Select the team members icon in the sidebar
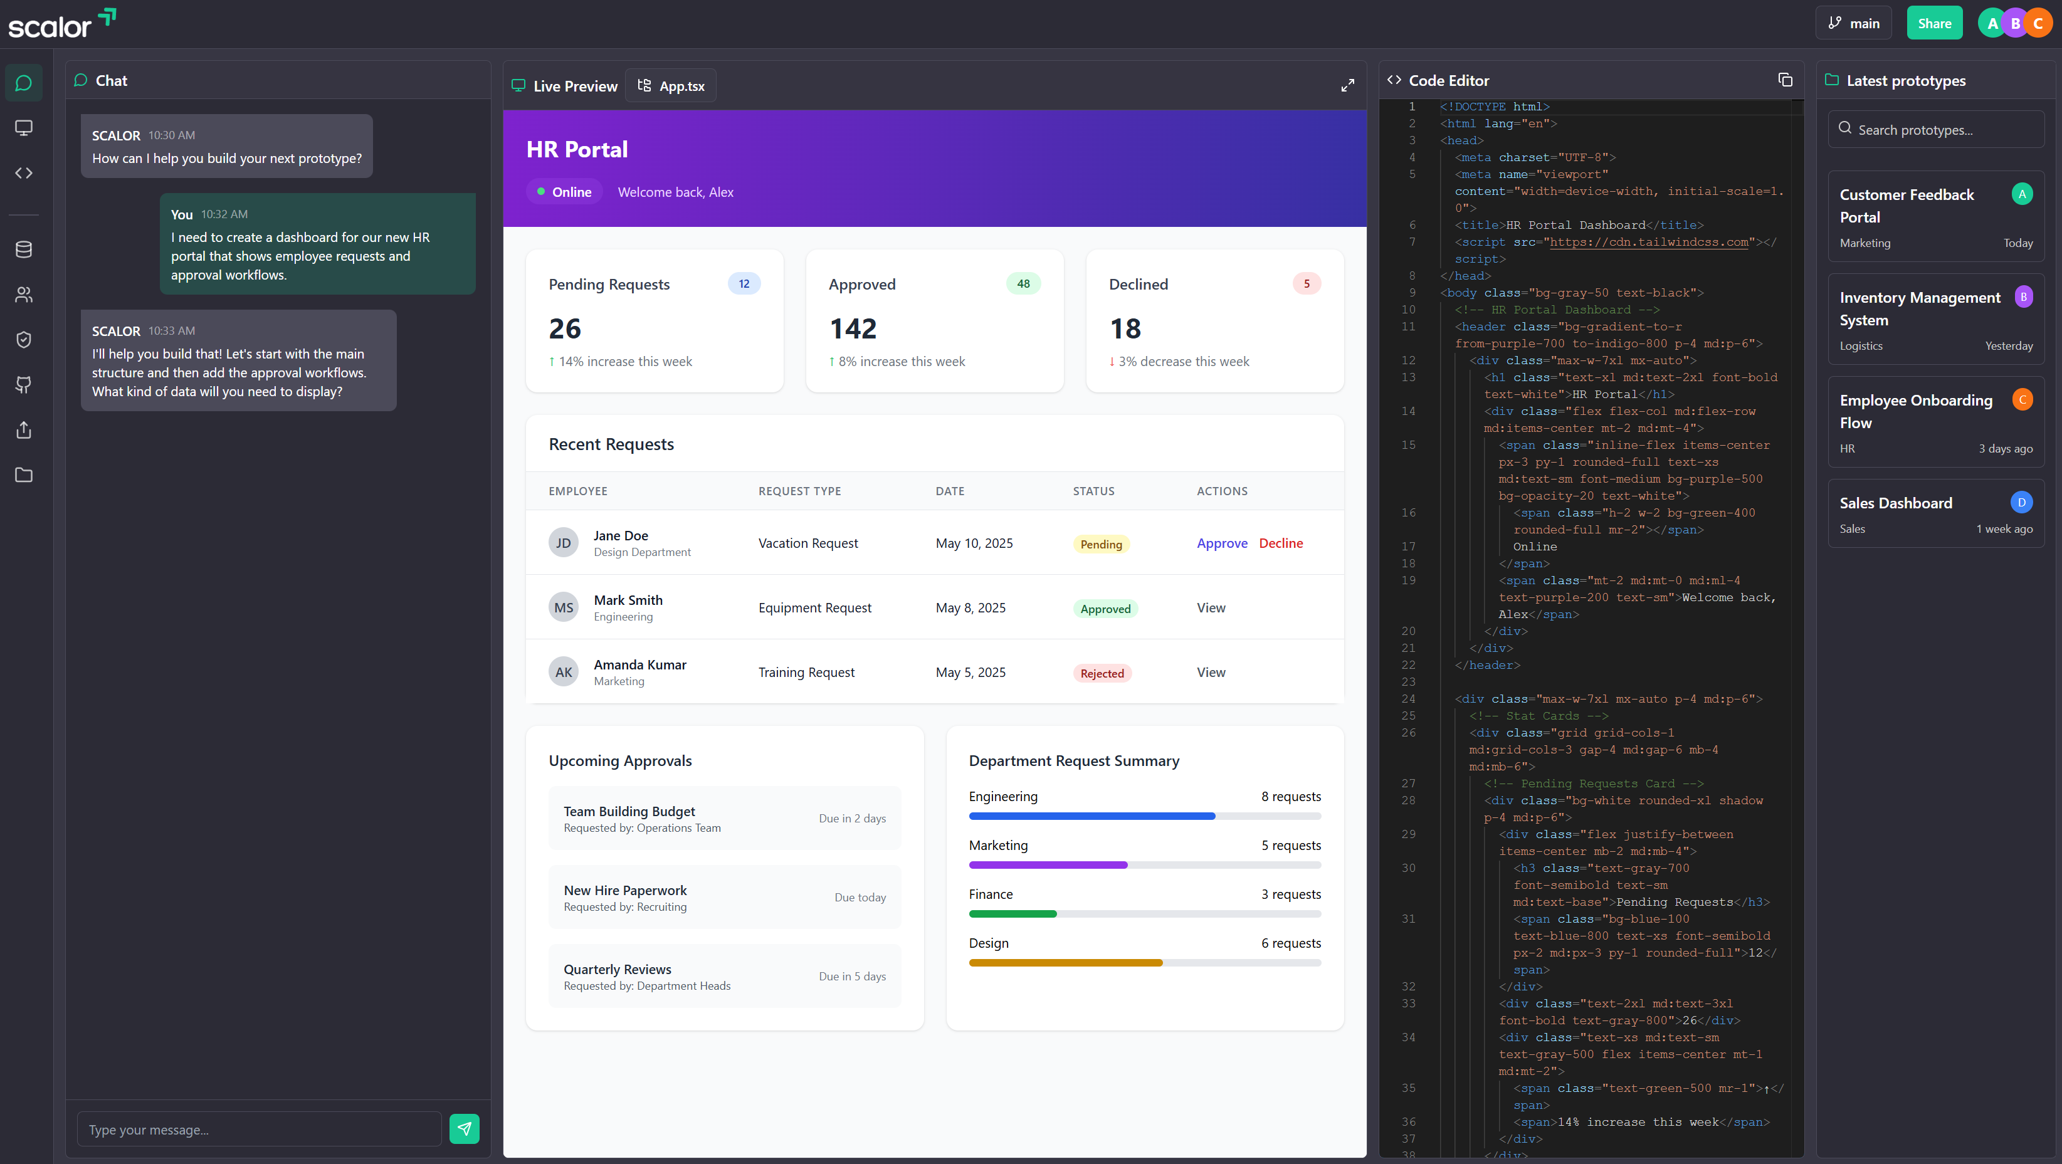The image size is (2062, 1164). coord(23,295)
